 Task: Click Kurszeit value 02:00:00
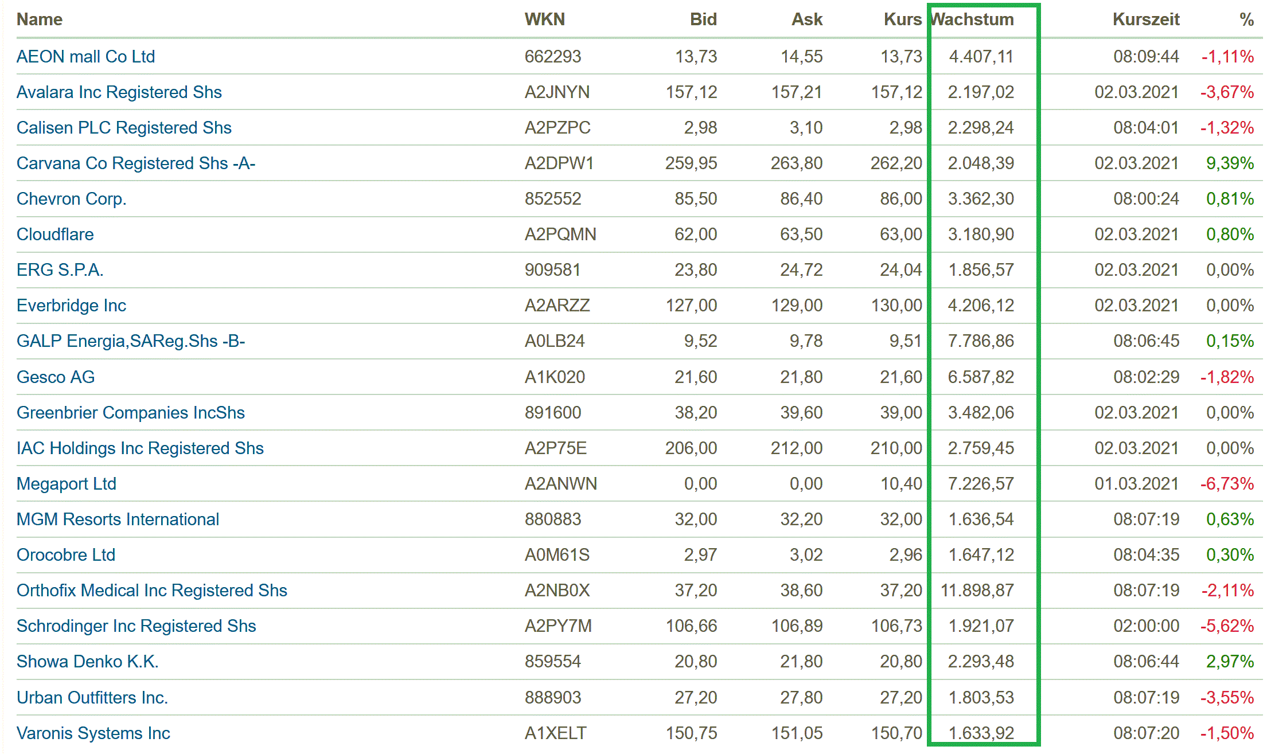click(x=1146, y=626)
